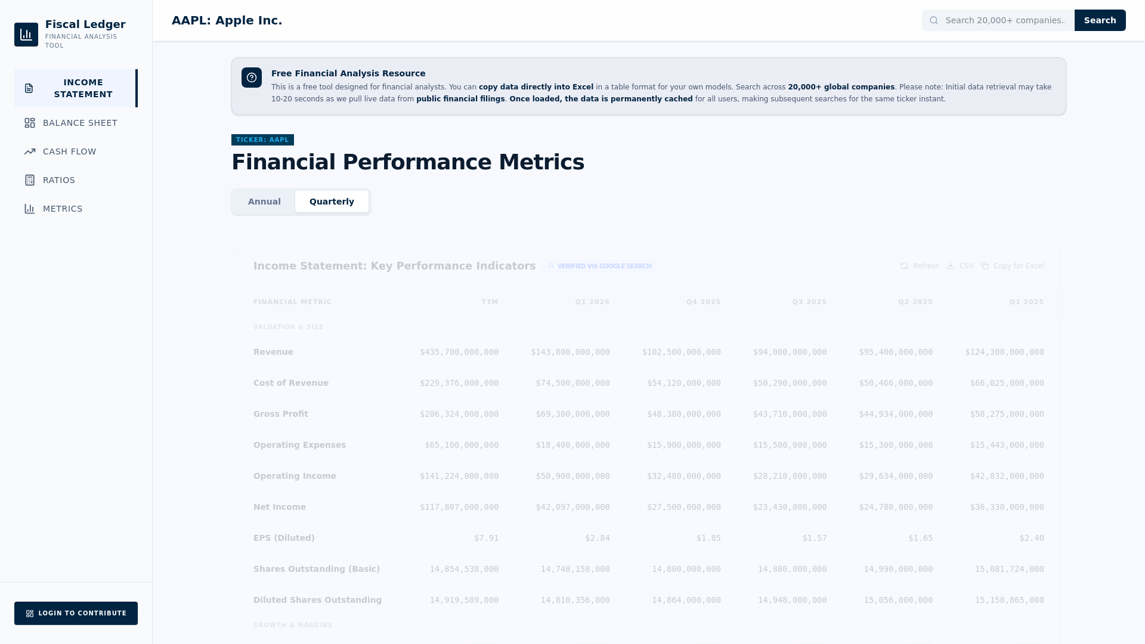Click the Fiscal Ledger title text
This screenshot has height=644, width=1145.
click(85, 24)
